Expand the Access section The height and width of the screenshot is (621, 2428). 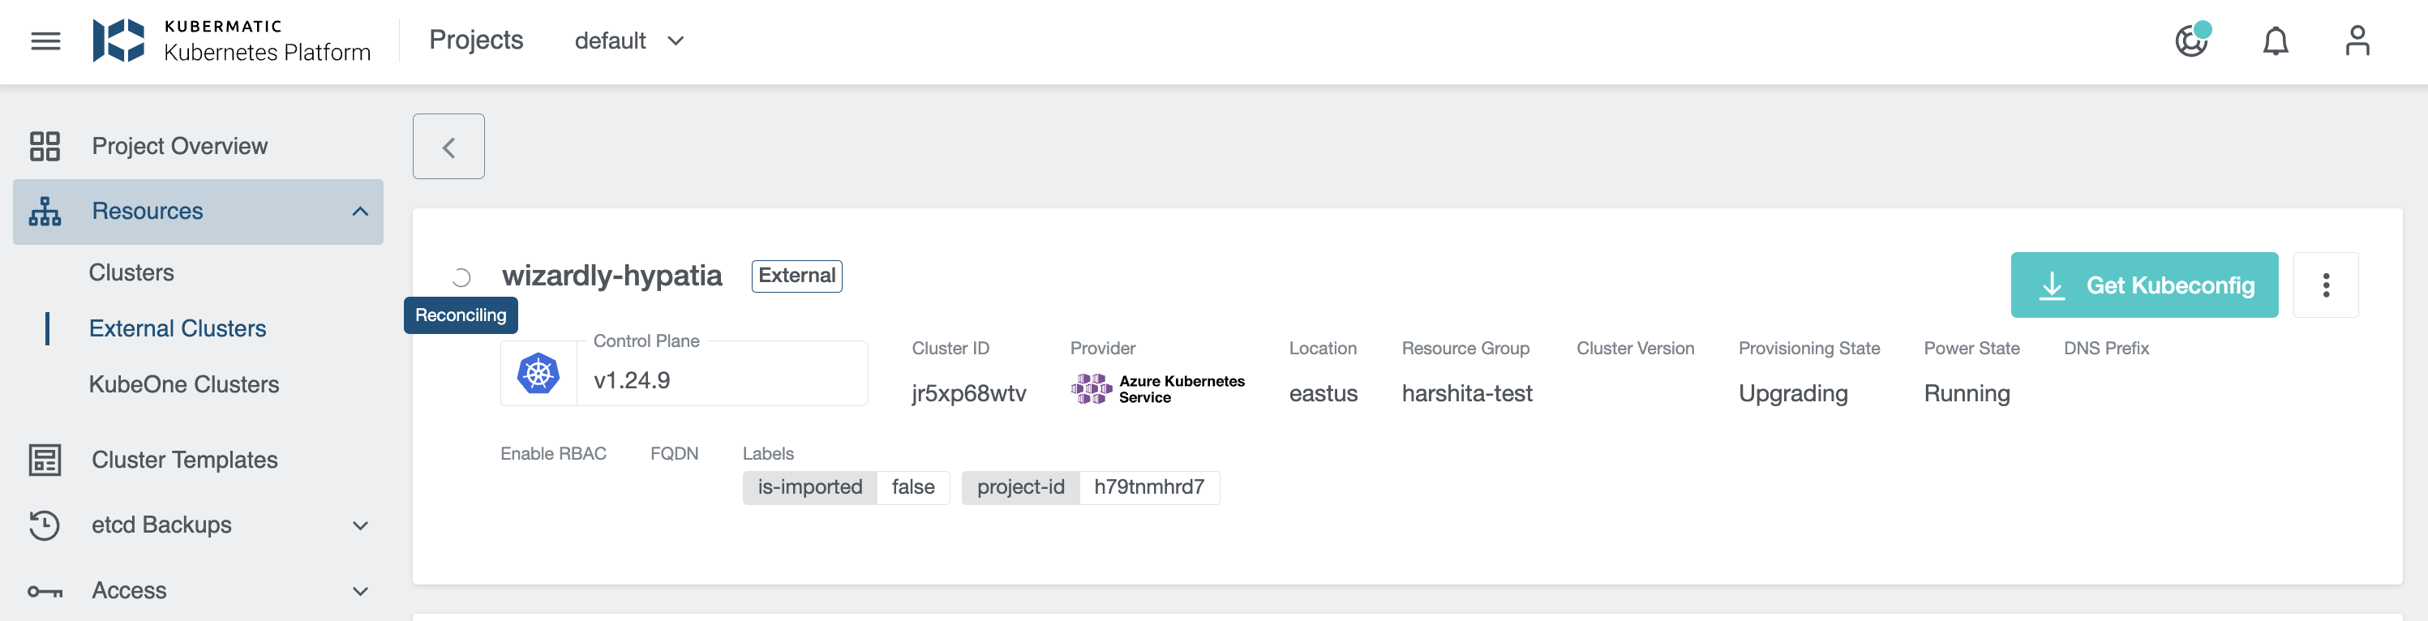pos(360,591)
